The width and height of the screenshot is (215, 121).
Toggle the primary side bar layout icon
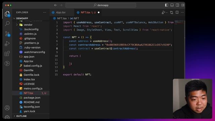point(167,5)
